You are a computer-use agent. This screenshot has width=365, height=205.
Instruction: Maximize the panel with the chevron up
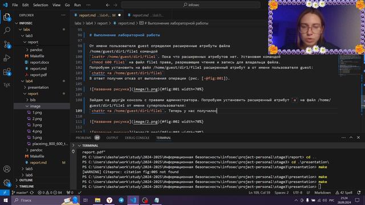click(351, 138)
